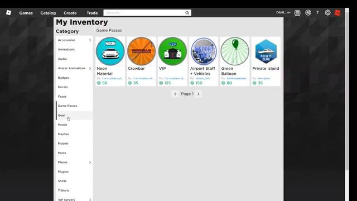Select the Places category label
Viewport: 357px width, 201px height.
62,162
